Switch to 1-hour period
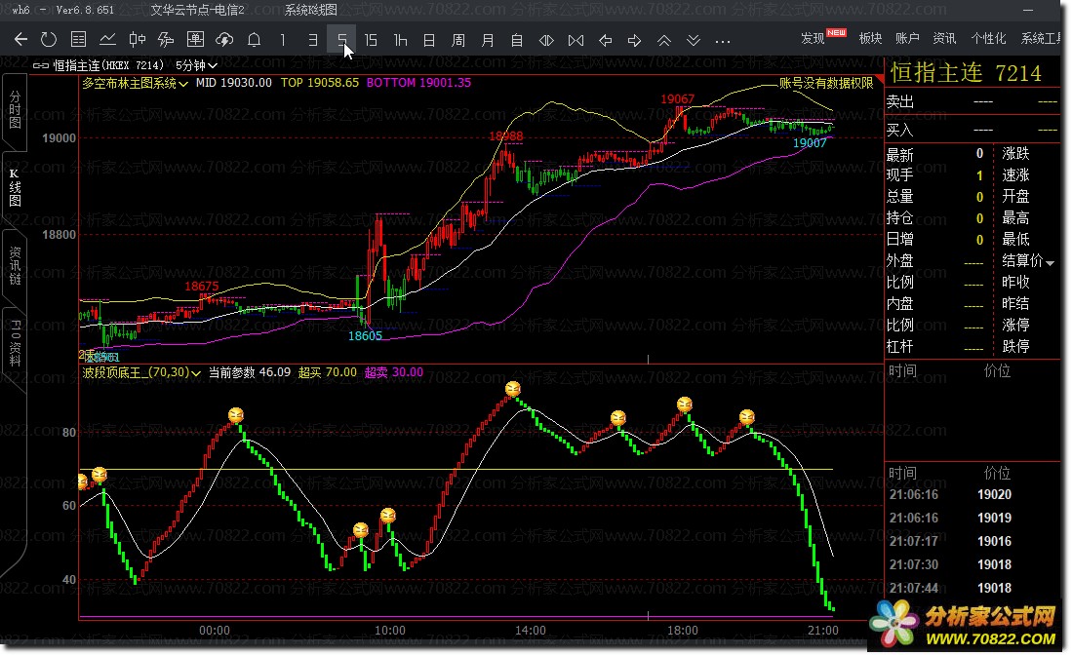 (401, 40)
